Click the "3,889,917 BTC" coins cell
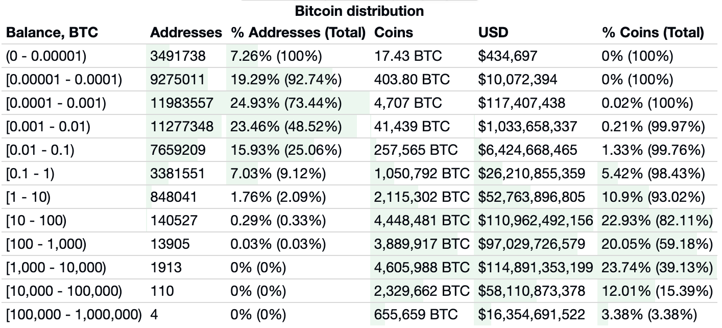The image size is (722, 328). (422, 244)
